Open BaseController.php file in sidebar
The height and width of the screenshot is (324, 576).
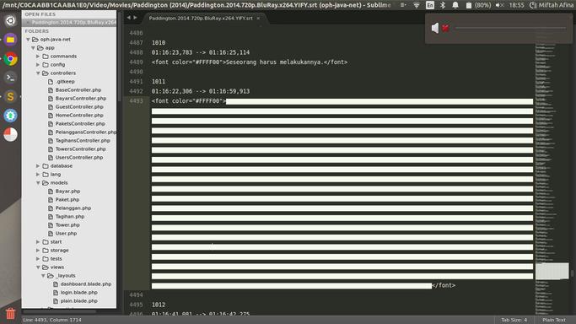[x=78, y=90]
